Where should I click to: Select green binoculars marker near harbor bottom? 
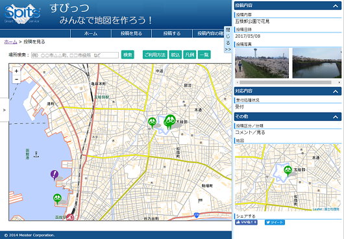(57, 199)
